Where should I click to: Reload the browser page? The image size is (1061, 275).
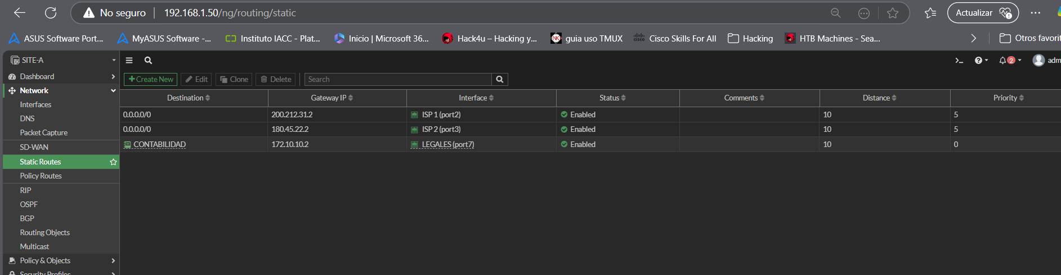51,13
